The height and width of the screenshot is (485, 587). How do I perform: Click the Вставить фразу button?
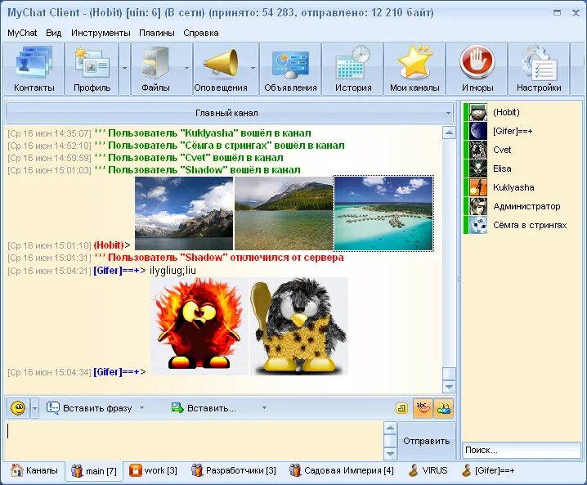(x=89, y=408)
